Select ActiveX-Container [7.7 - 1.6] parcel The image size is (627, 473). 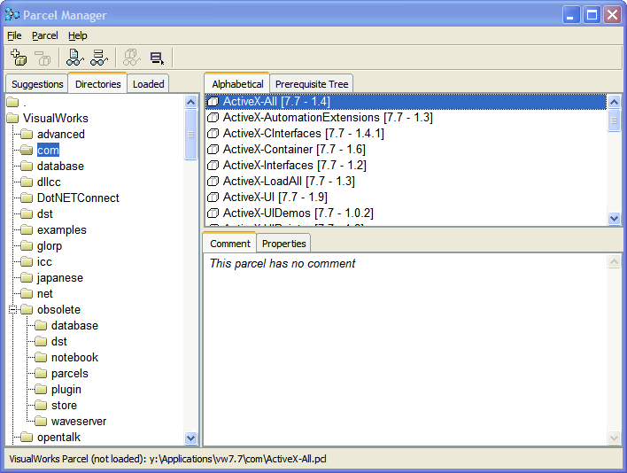click(x=406, y=150)
